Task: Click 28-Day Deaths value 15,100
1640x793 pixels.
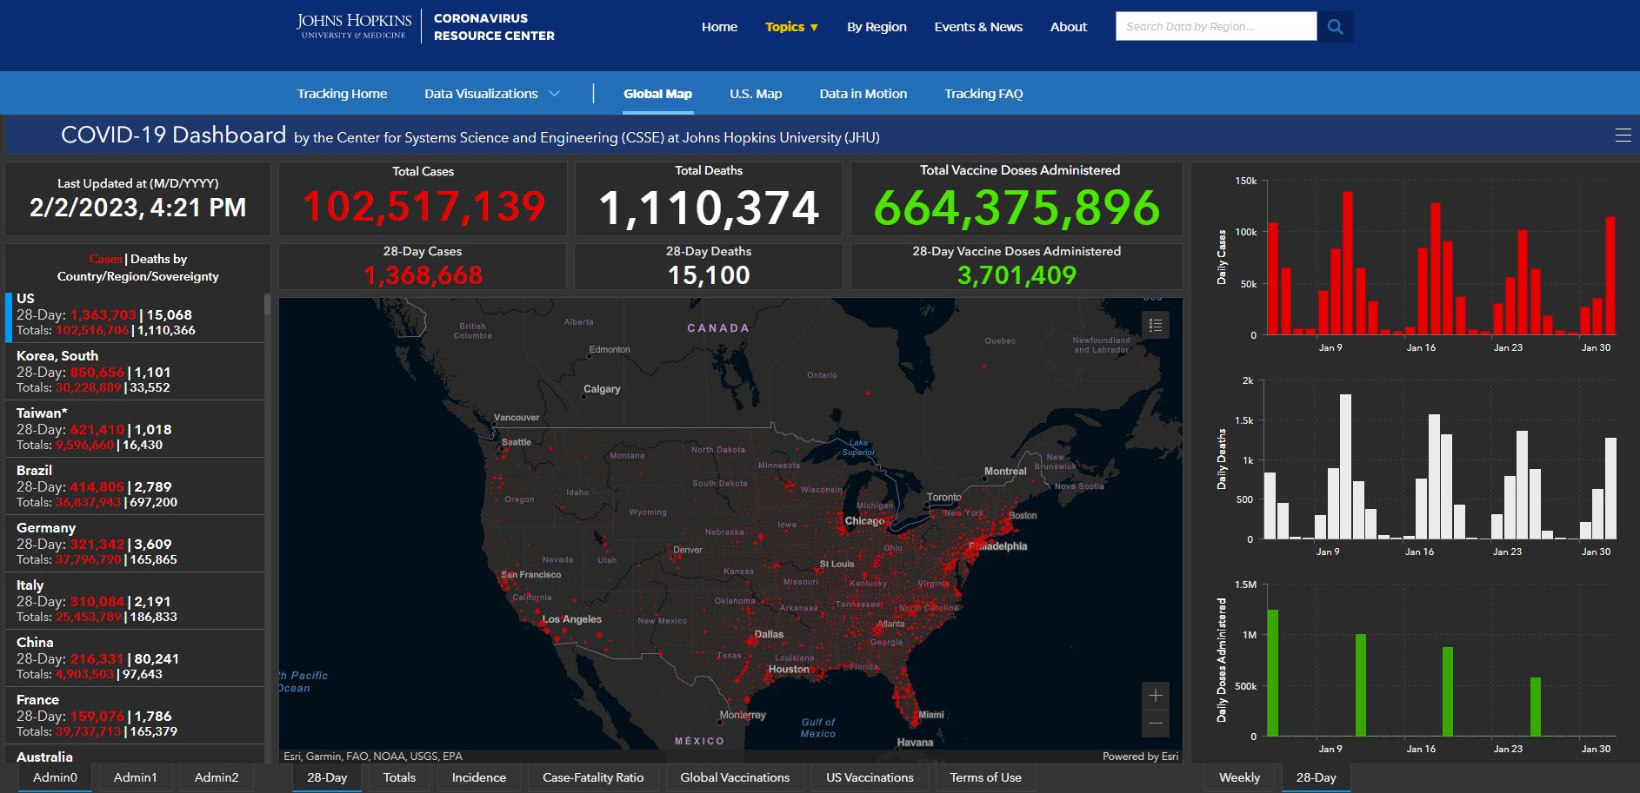Action: click(709, 275)
